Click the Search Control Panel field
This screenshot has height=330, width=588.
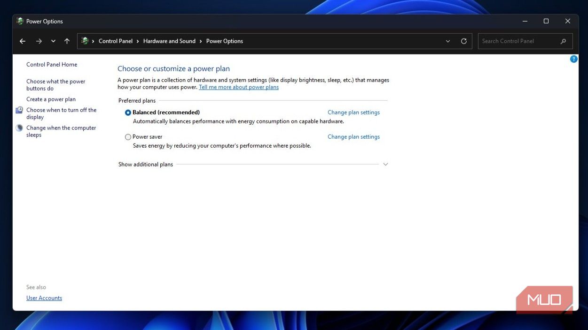[525, 41]
